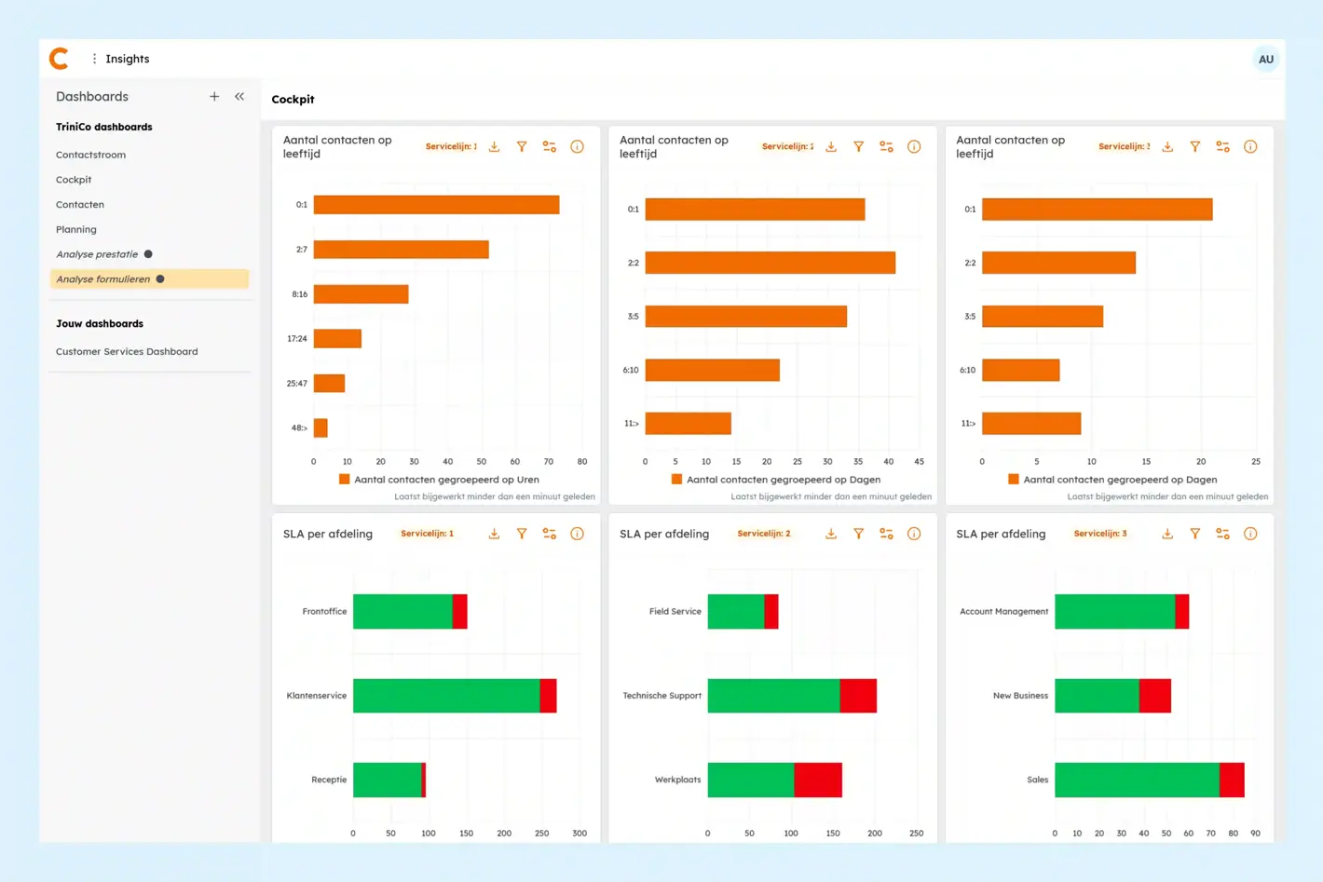Click the 'Insights' title in the header
Viewport: 1323px width, 882px height.
pos(128,59)
